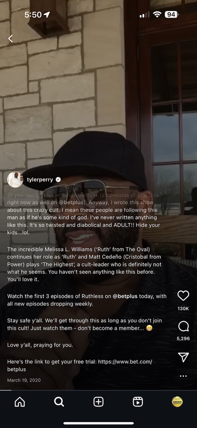
Task: Tap the March 19, 2020 date
Action: click(24, 380)
